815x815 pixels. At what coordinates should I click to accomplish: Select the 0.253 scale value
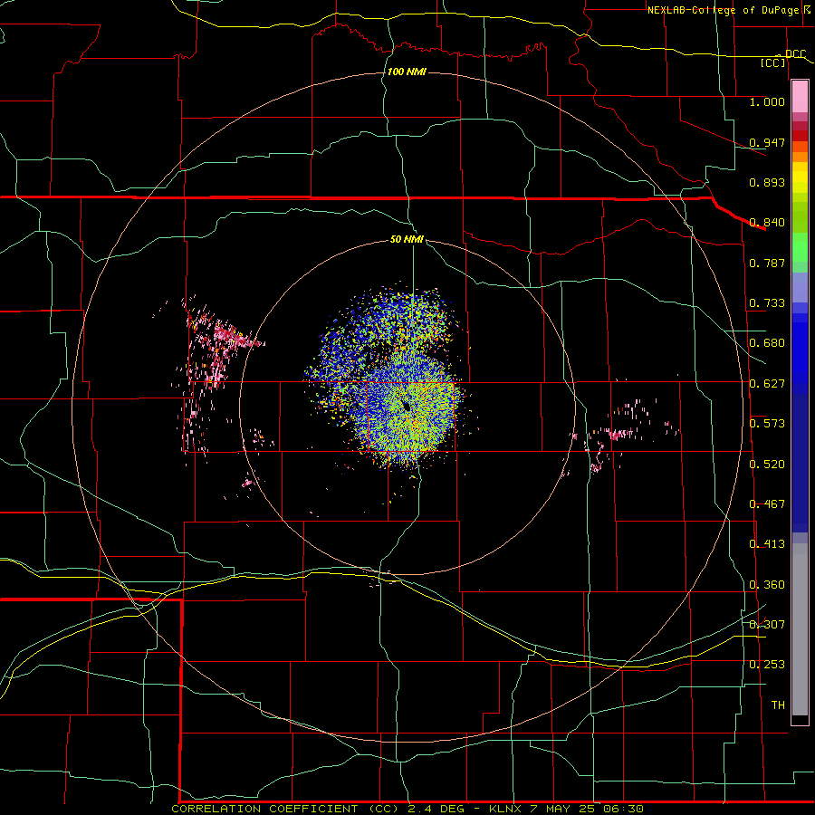click(767, 665)
